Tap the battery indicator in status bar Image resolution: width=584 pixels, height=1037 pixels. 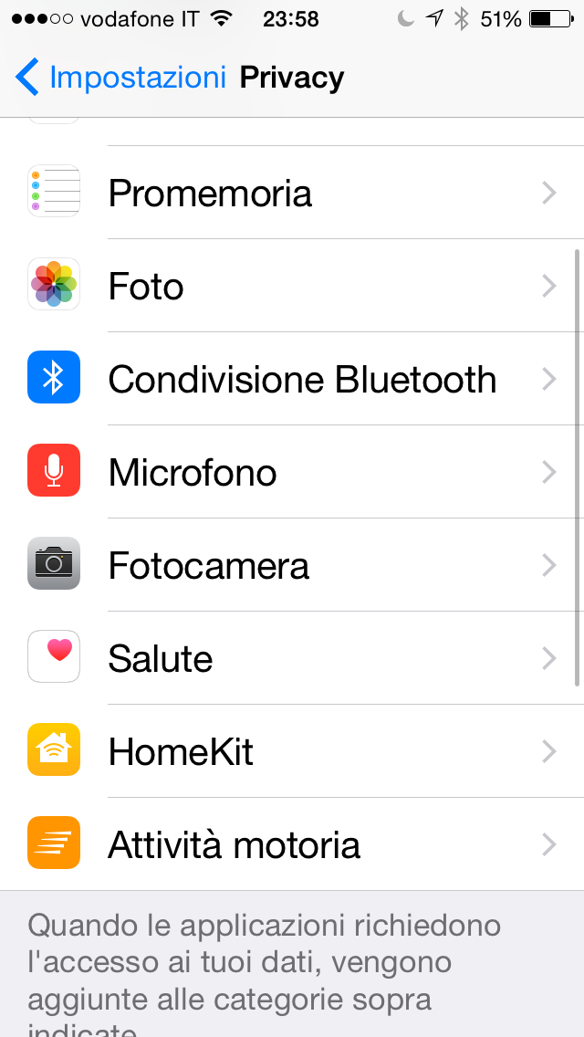click(x=552, y=18)
